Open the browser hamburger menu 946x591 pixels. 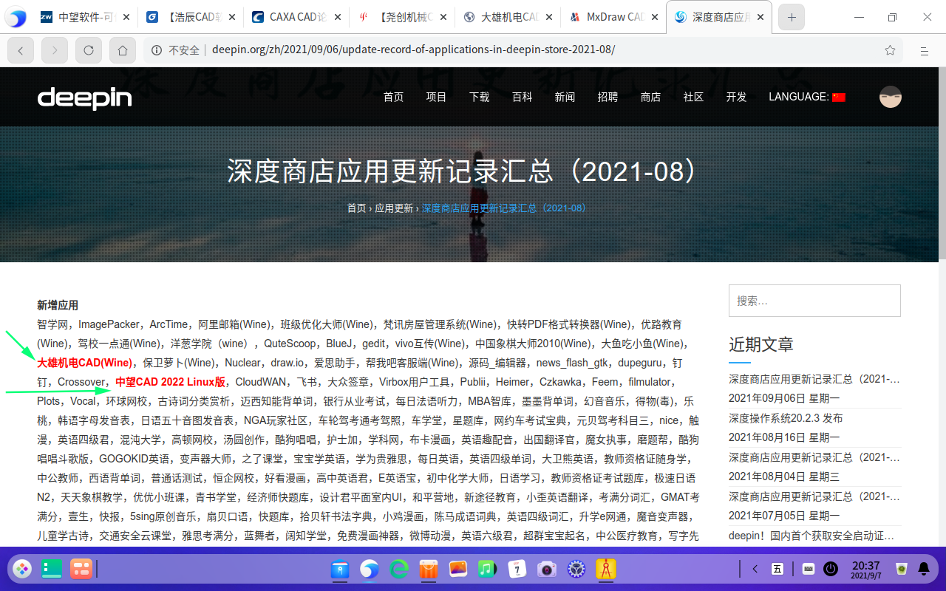[924, 50]
